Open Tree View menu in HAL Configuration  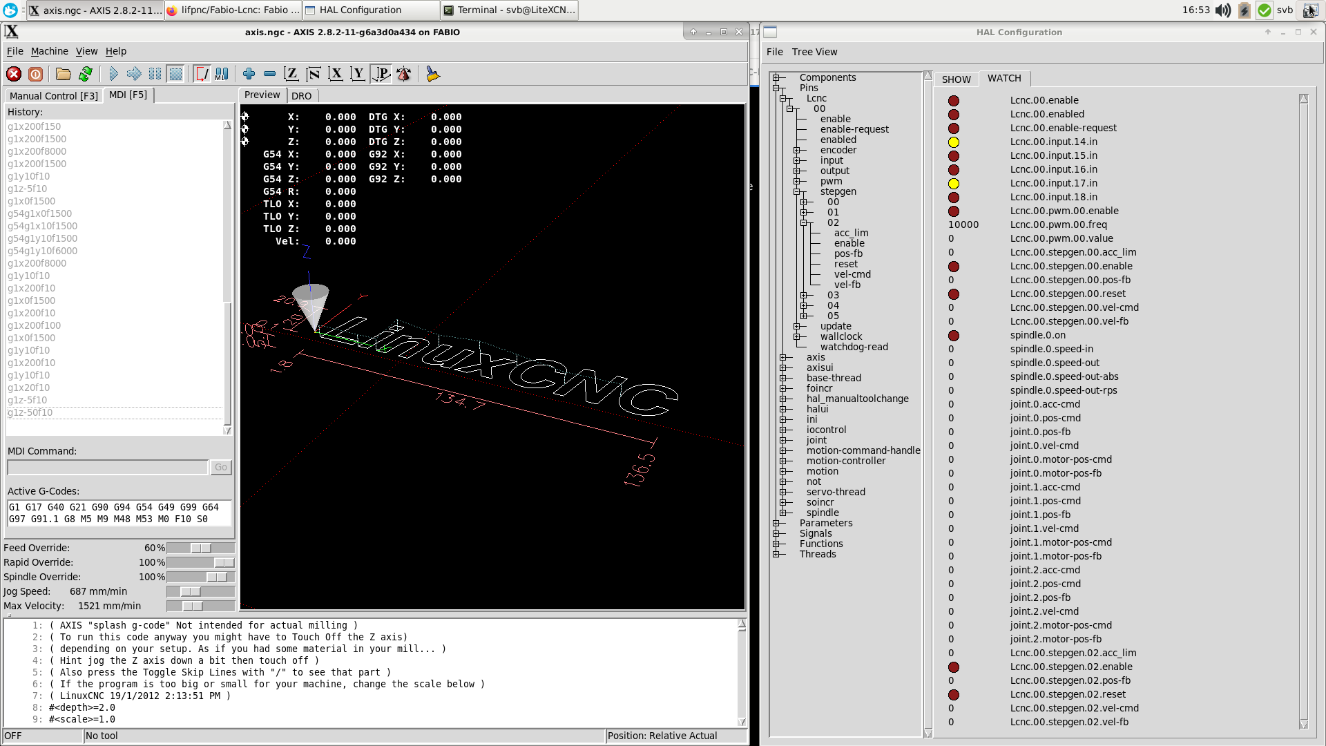tap(814, 52)
